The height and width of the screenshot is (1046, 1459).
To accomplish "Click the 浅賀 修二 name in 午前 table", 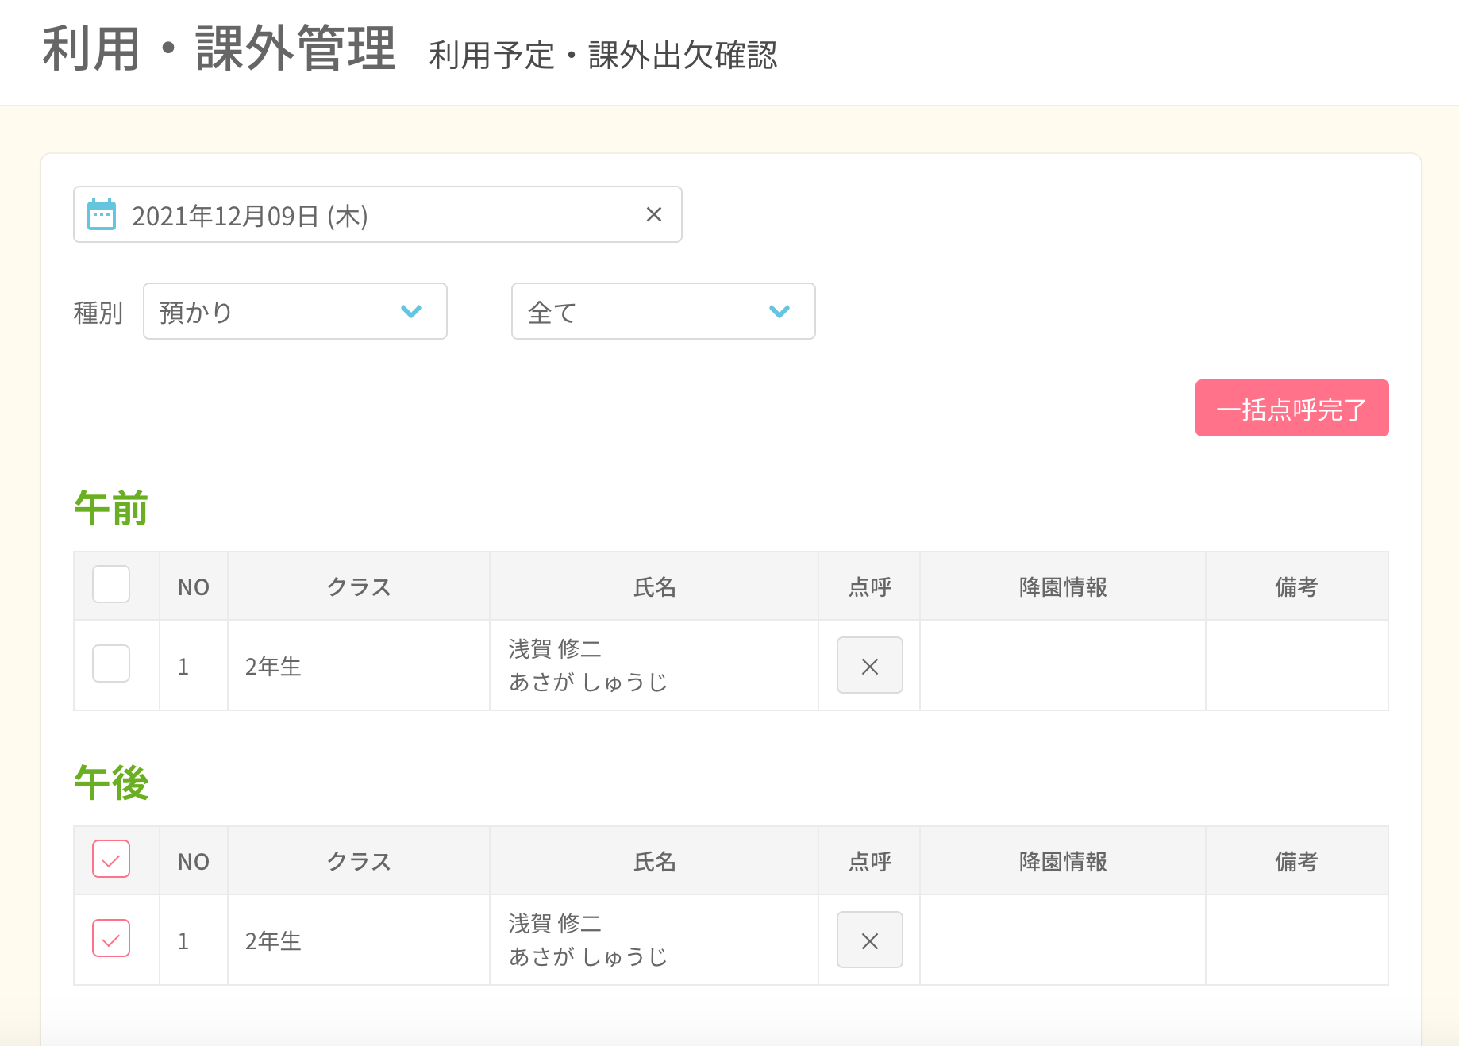I will point(555,648).
